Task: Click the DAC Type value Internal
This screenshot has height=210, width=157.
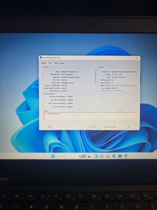Action: point(64,80)
